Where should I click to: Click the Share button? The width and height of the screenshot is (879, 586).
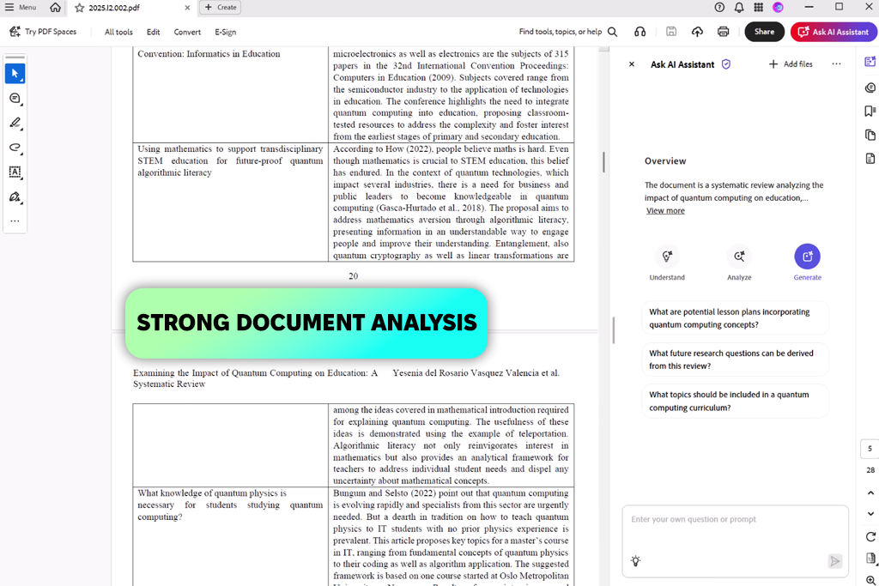tap(764, 32)
